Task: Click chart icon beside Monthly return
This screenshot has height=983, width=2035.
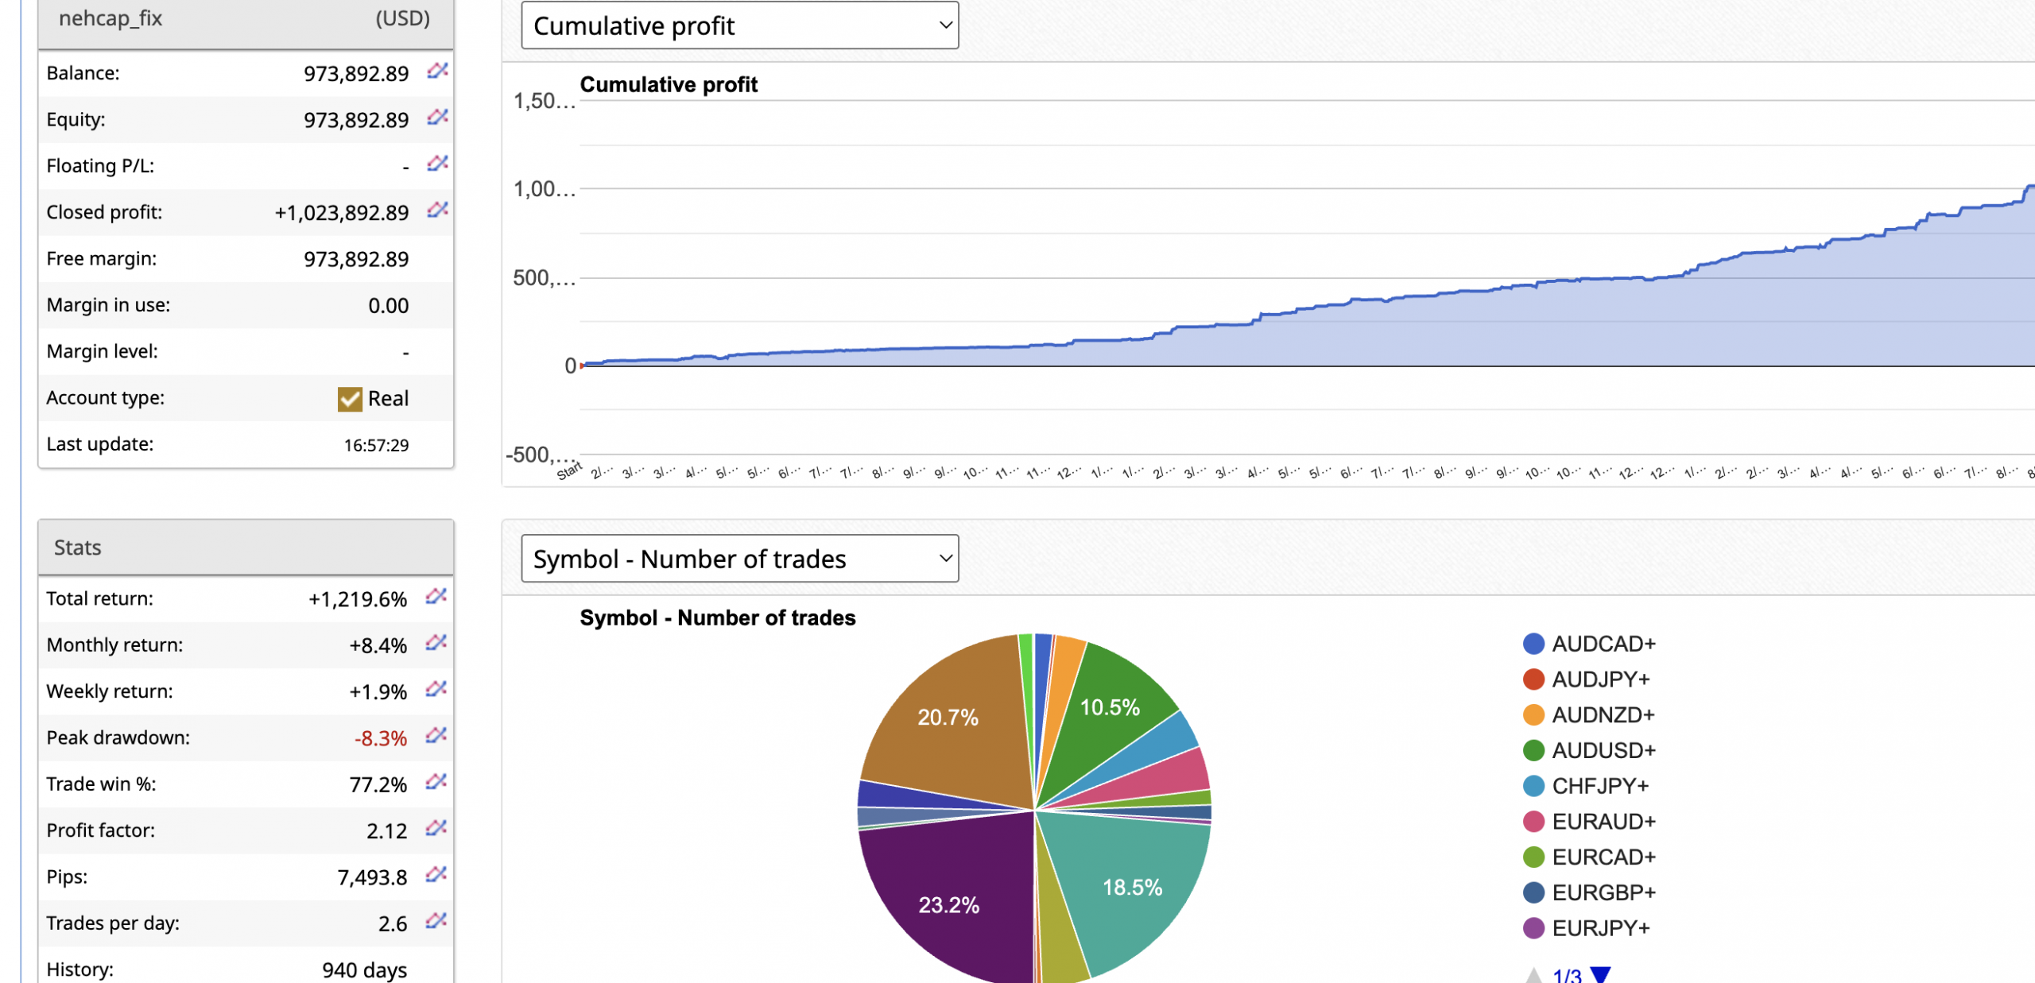Action: [436, 643]
